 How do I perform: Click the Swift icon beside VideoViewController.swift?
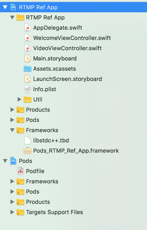point(28,48)
